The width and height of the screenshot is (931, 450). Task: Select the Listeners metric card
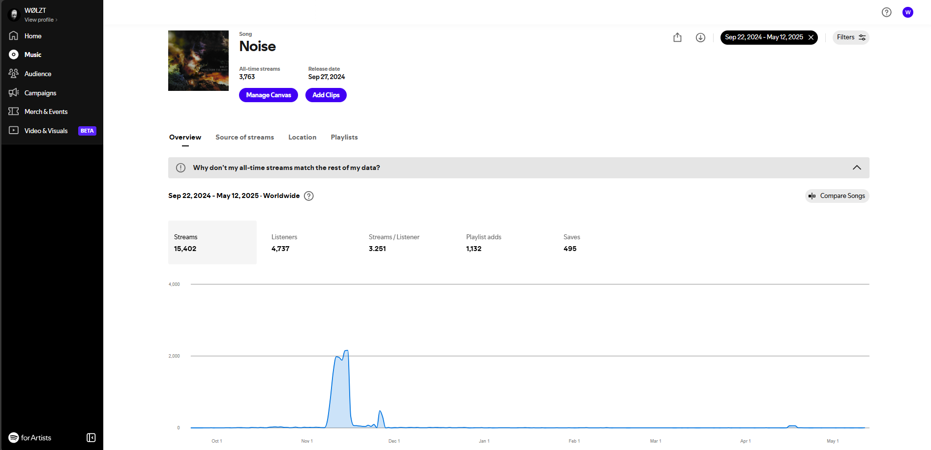point(310,242)
